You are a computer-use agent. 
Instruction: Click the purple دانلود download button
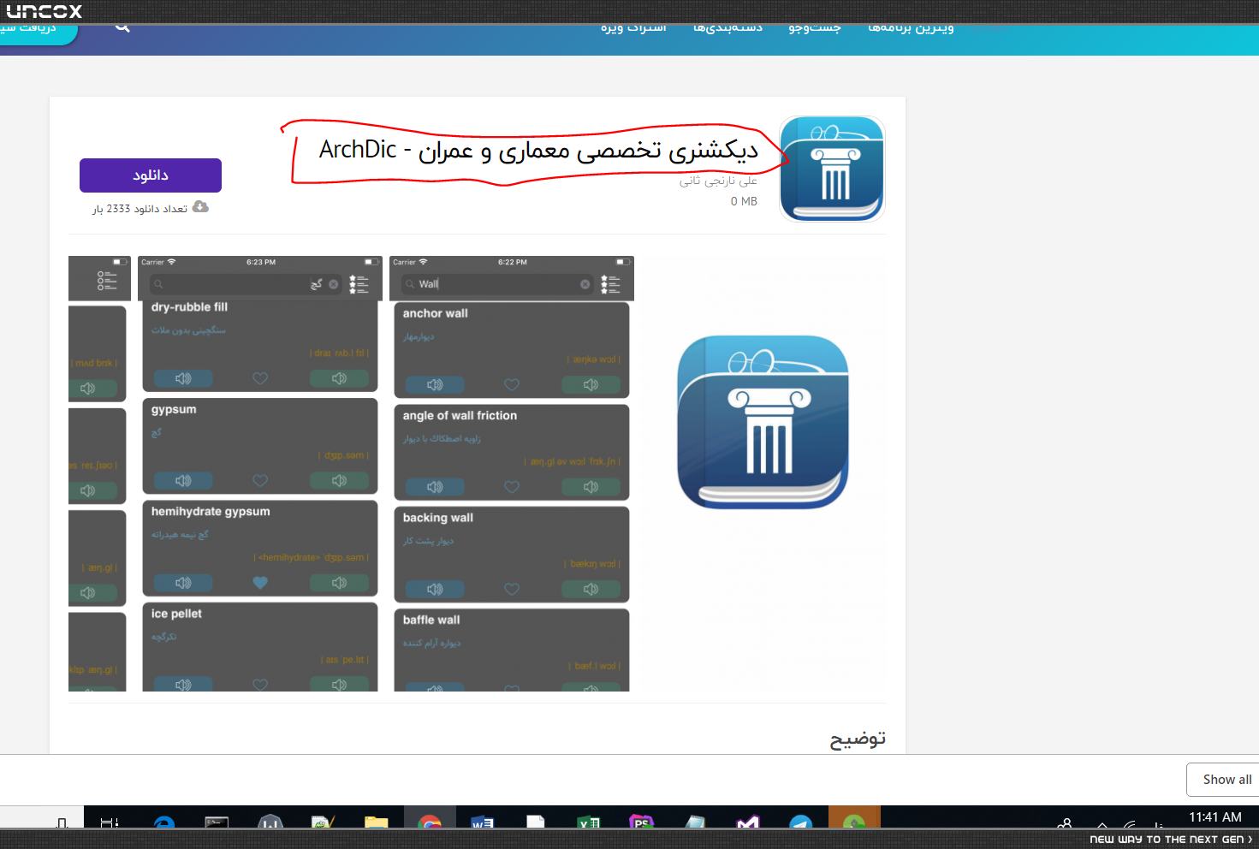pos(151,175)
